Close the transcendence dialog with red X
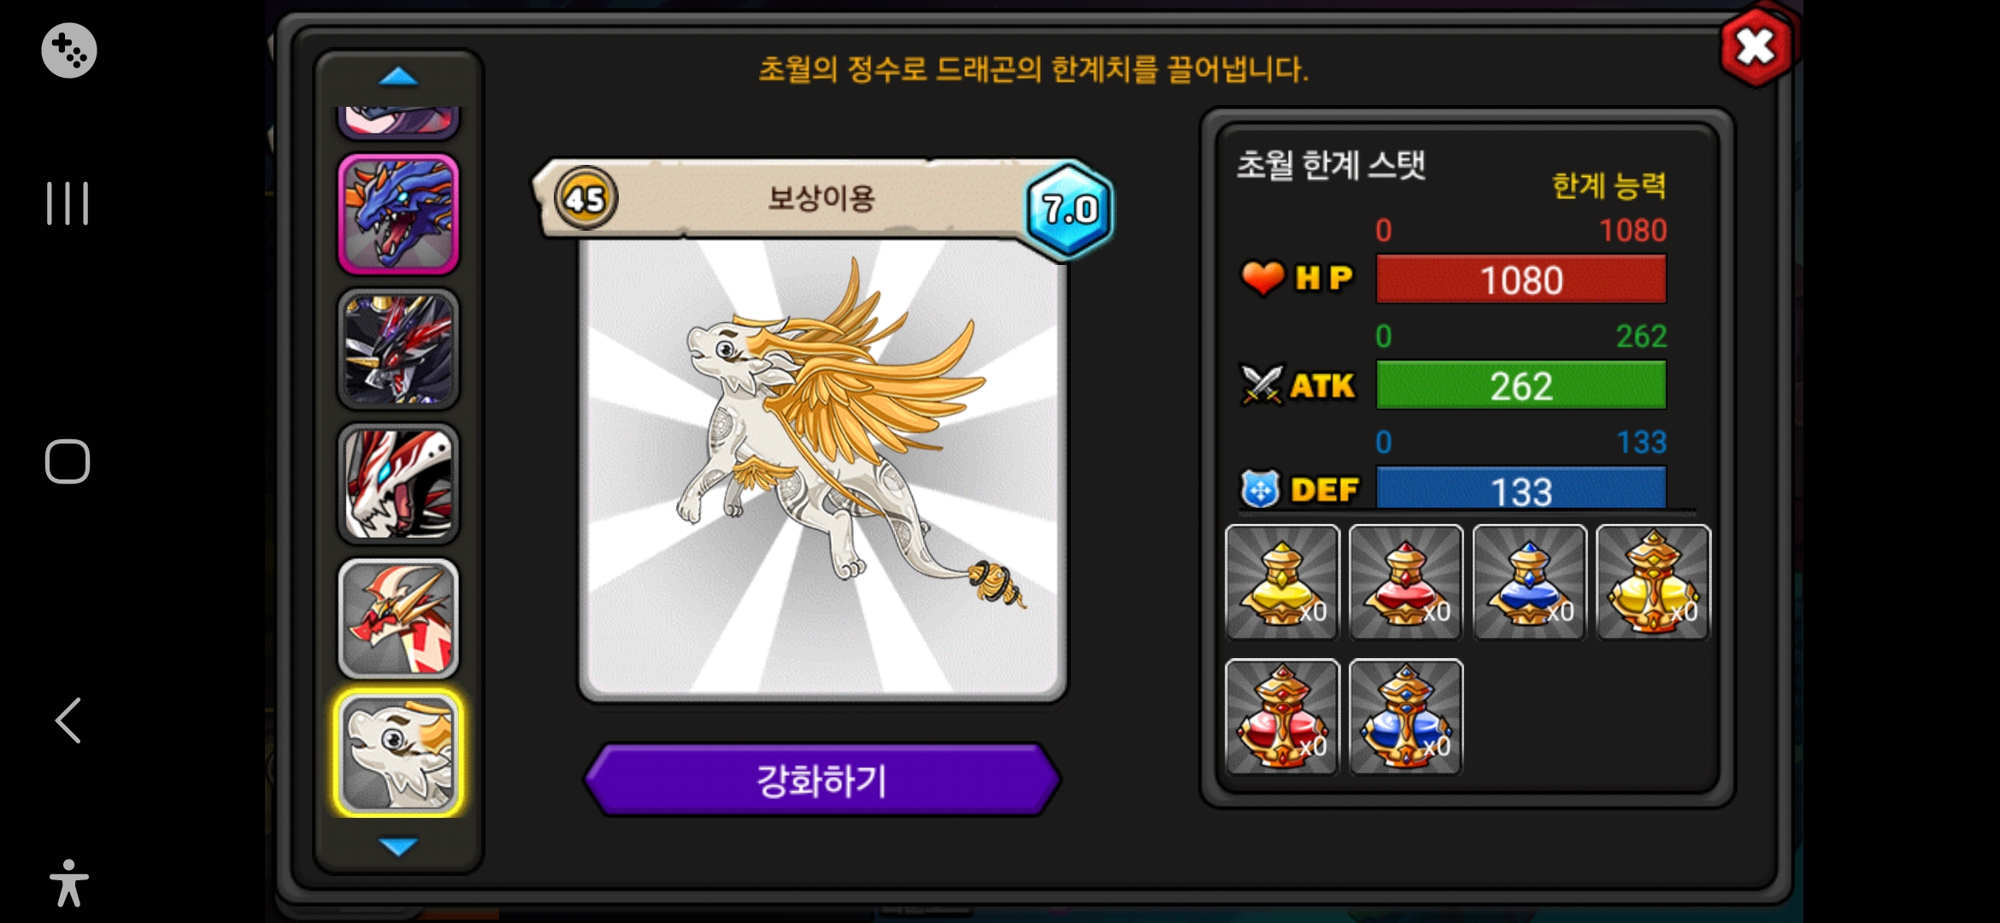 [x=1756, y=46]
